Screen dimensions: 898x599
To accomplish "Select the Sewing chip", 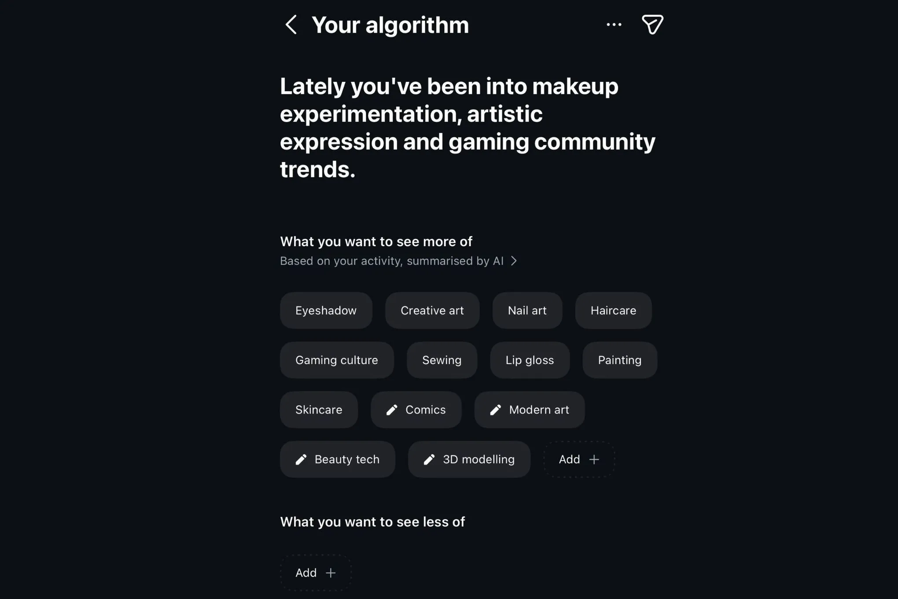I will pyautogui.click(x=442, y=360).
